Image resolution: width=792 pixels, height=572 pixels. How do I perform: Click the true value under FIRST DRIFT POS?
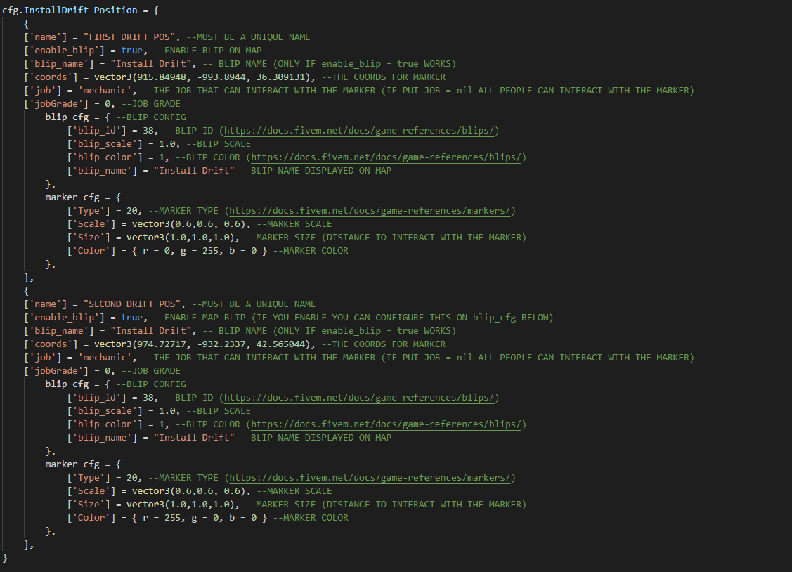click(132, 51)
